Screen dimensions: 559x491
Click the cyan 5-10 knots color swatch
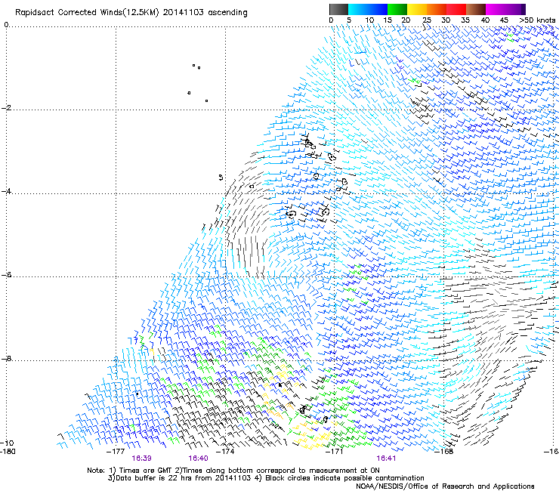click(358, 9)
